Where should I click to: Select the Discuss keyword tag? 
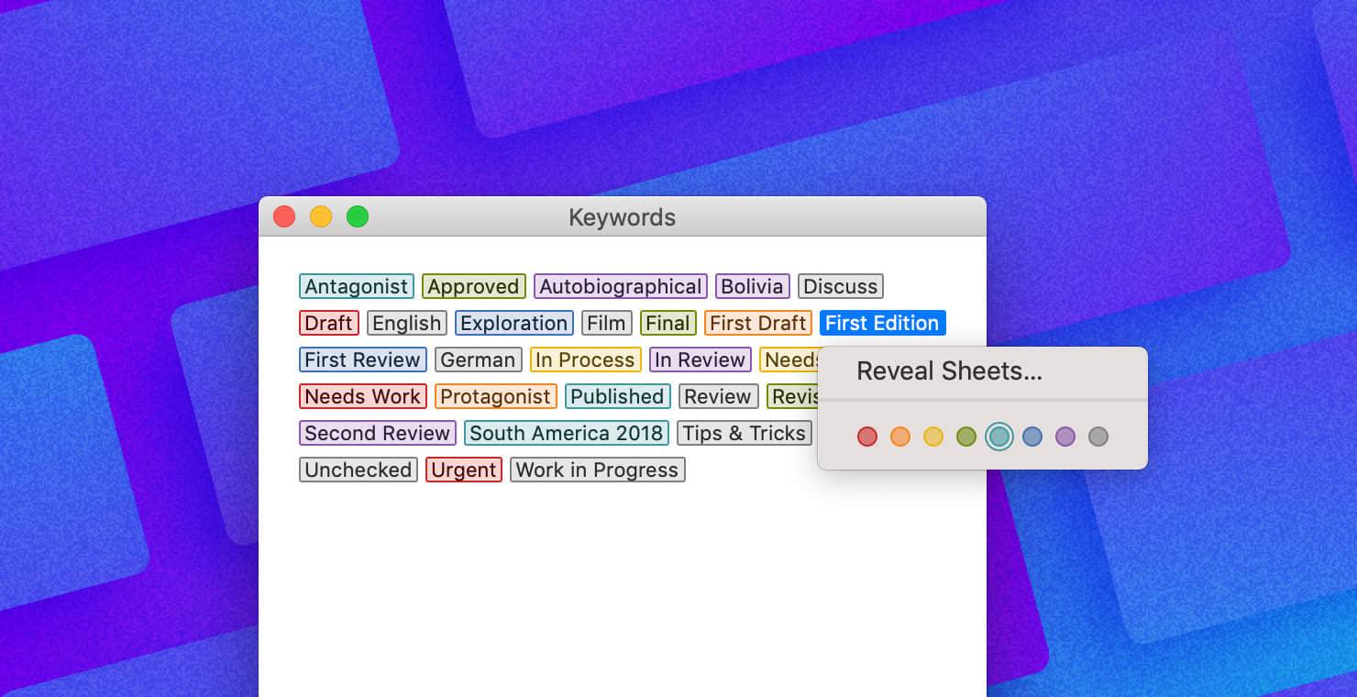tap(840, 286)
